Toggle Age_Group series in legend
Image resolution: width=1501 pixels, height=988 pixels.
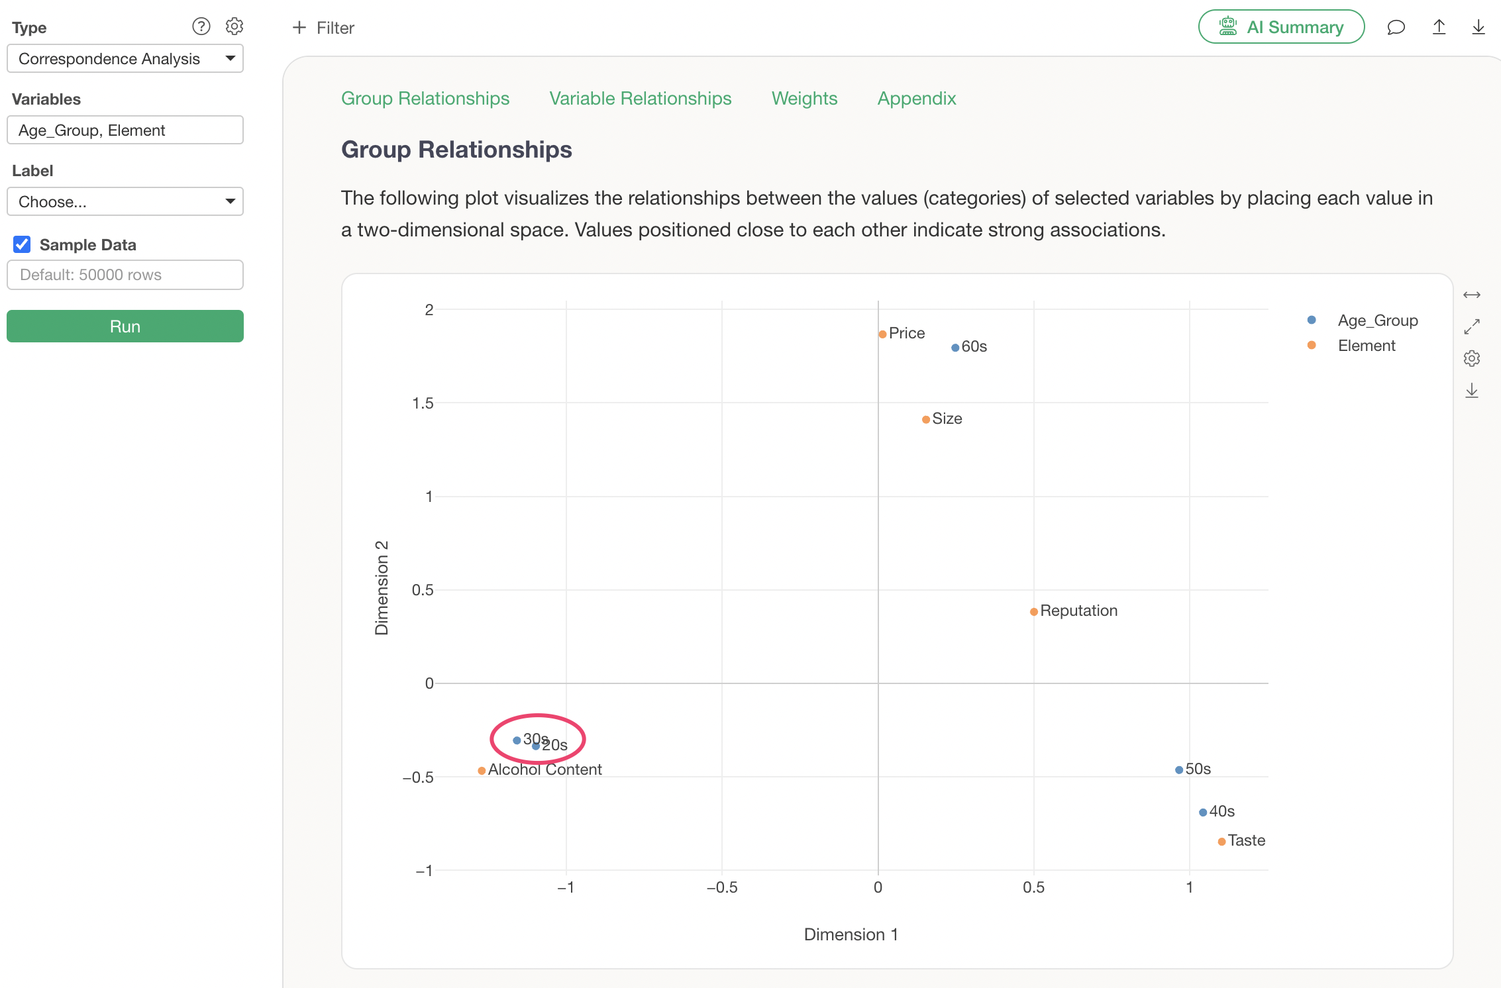[x=1376, y=321]
